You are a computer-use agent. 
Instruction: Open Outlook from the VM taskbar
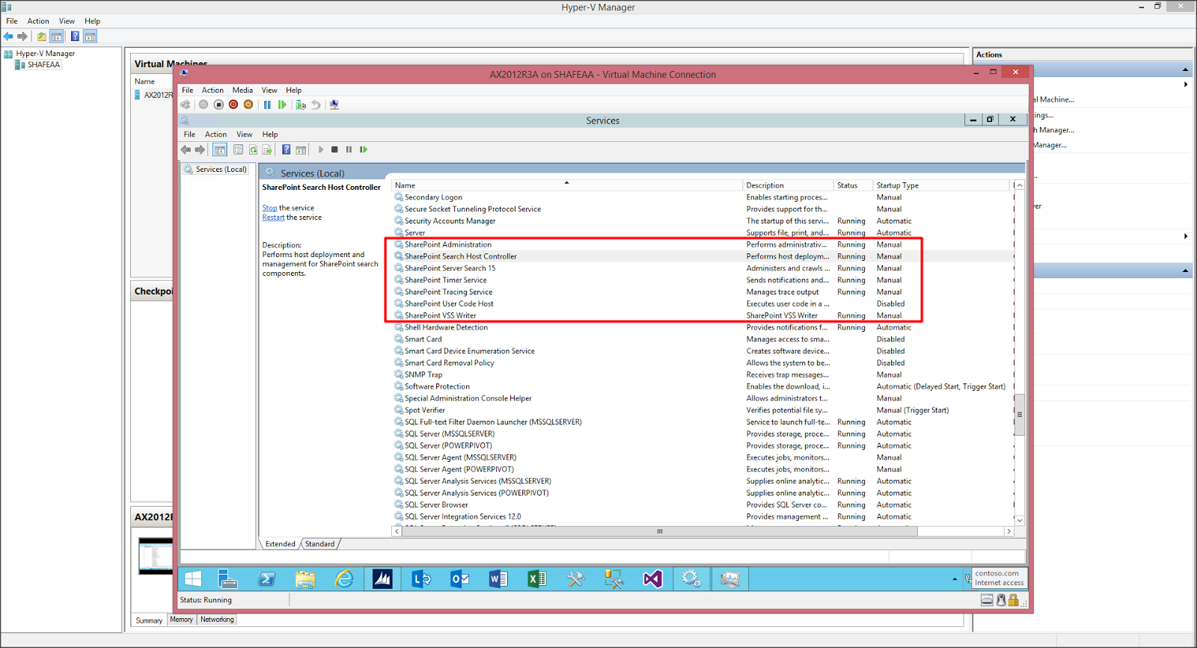tap(460, 578)
